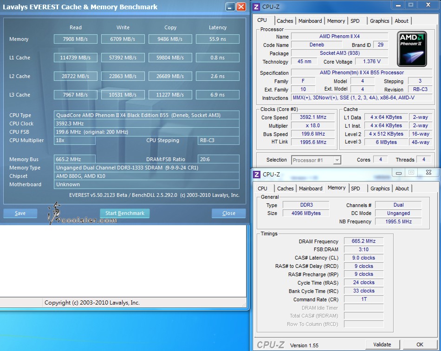This screenshot has height=351, width=441.
Task: Click the FSB:DRAM value 3:10
Action: pos(363,249)
